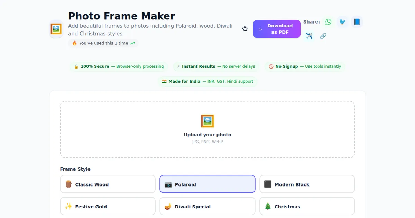Choose the Festive Gold frame style
Screen dimensions: 415x218
coord(108,206)
